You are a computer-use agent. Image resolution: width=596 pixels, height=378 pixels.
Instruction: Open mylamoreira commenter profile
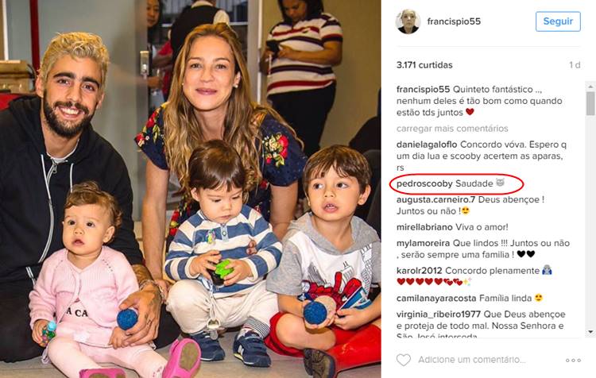pos(423,243)
